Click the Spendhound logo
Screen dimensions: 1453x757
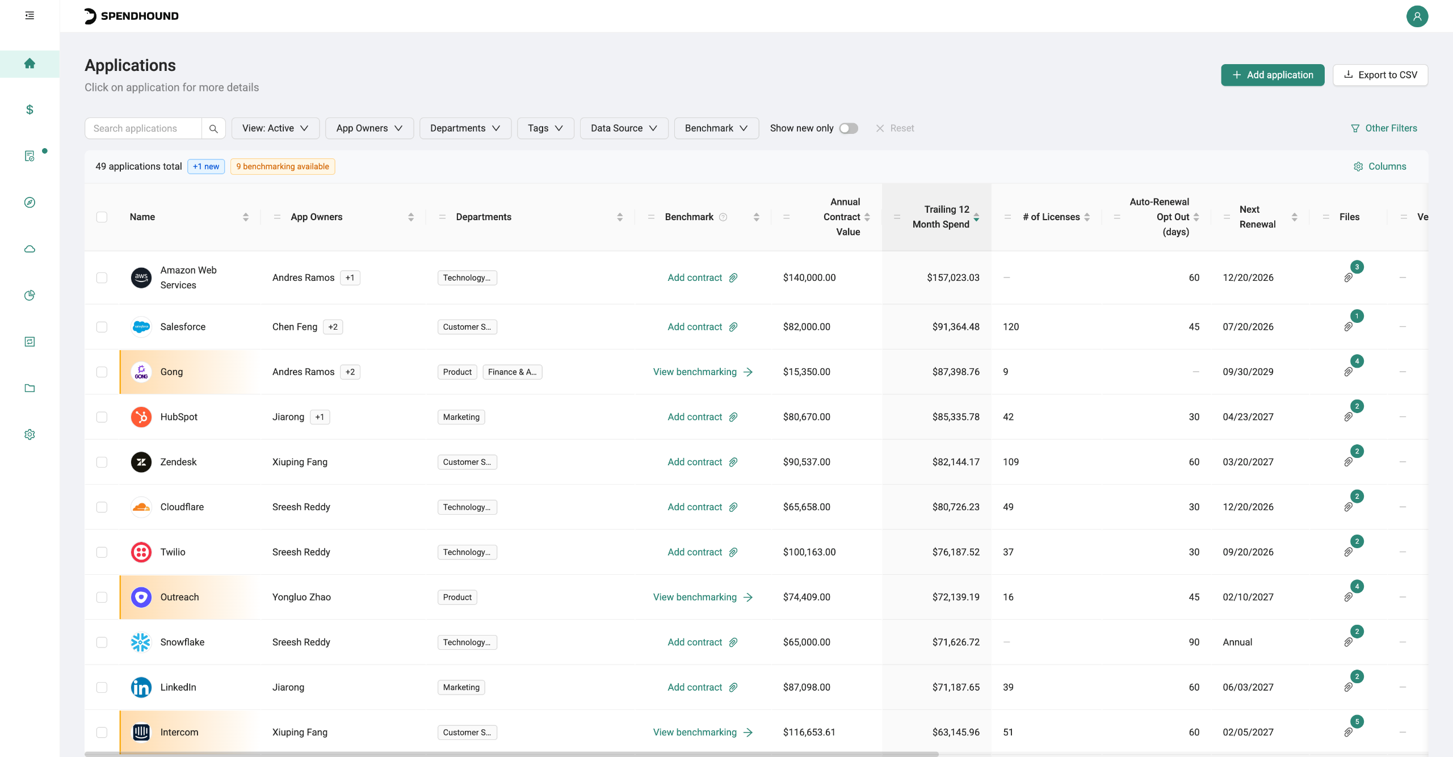(x=132, y=16)
